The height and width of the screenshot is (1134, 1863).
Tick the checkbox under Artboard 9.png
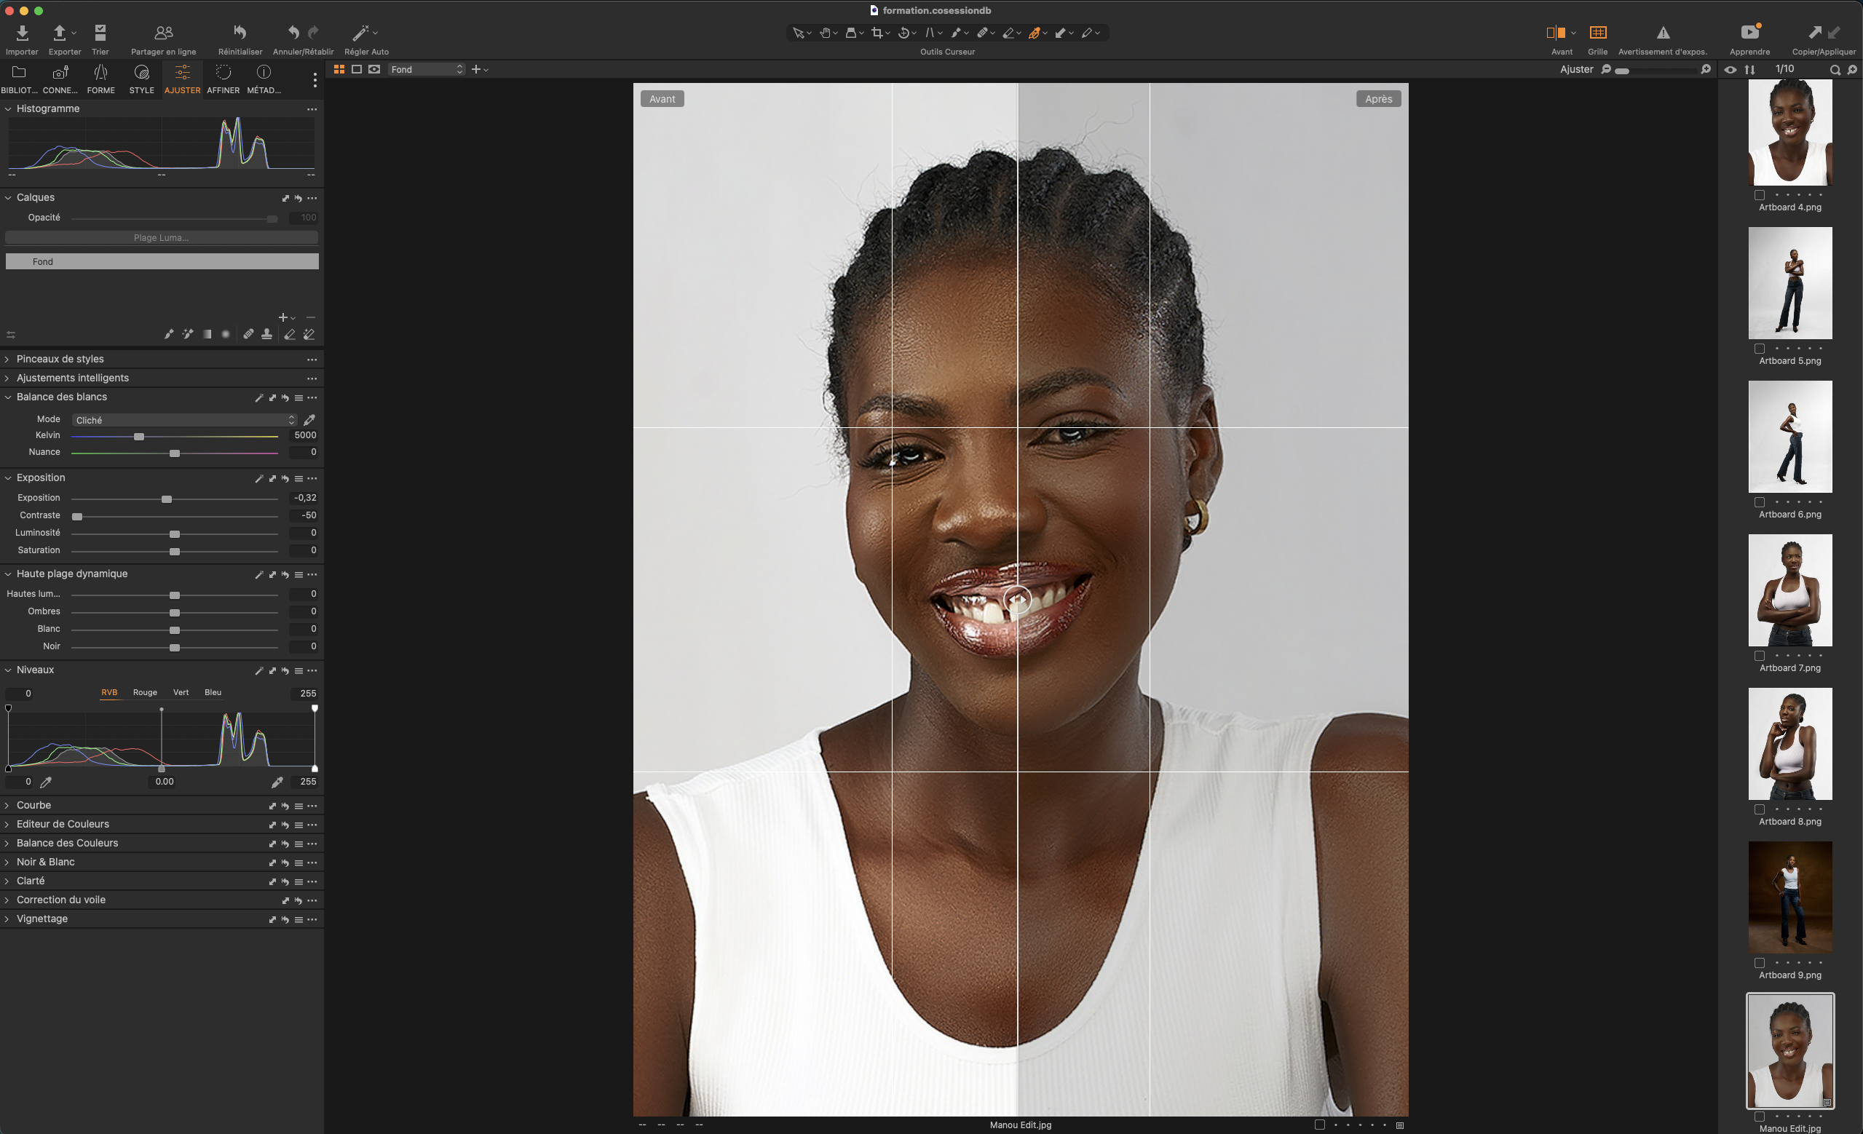coord(1760,962)
